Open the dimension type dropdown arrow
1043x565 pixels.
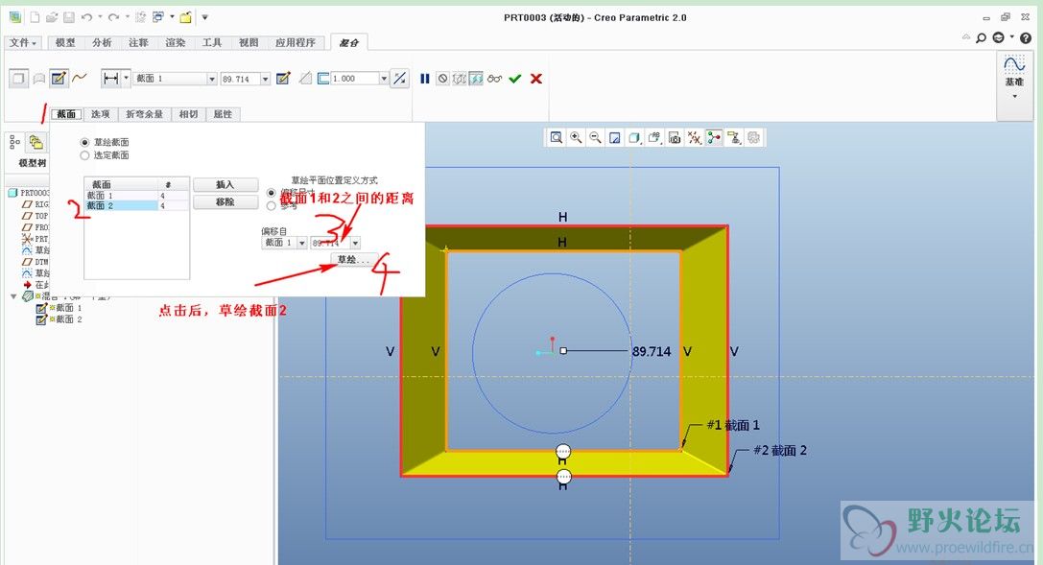tap(126, 79)
